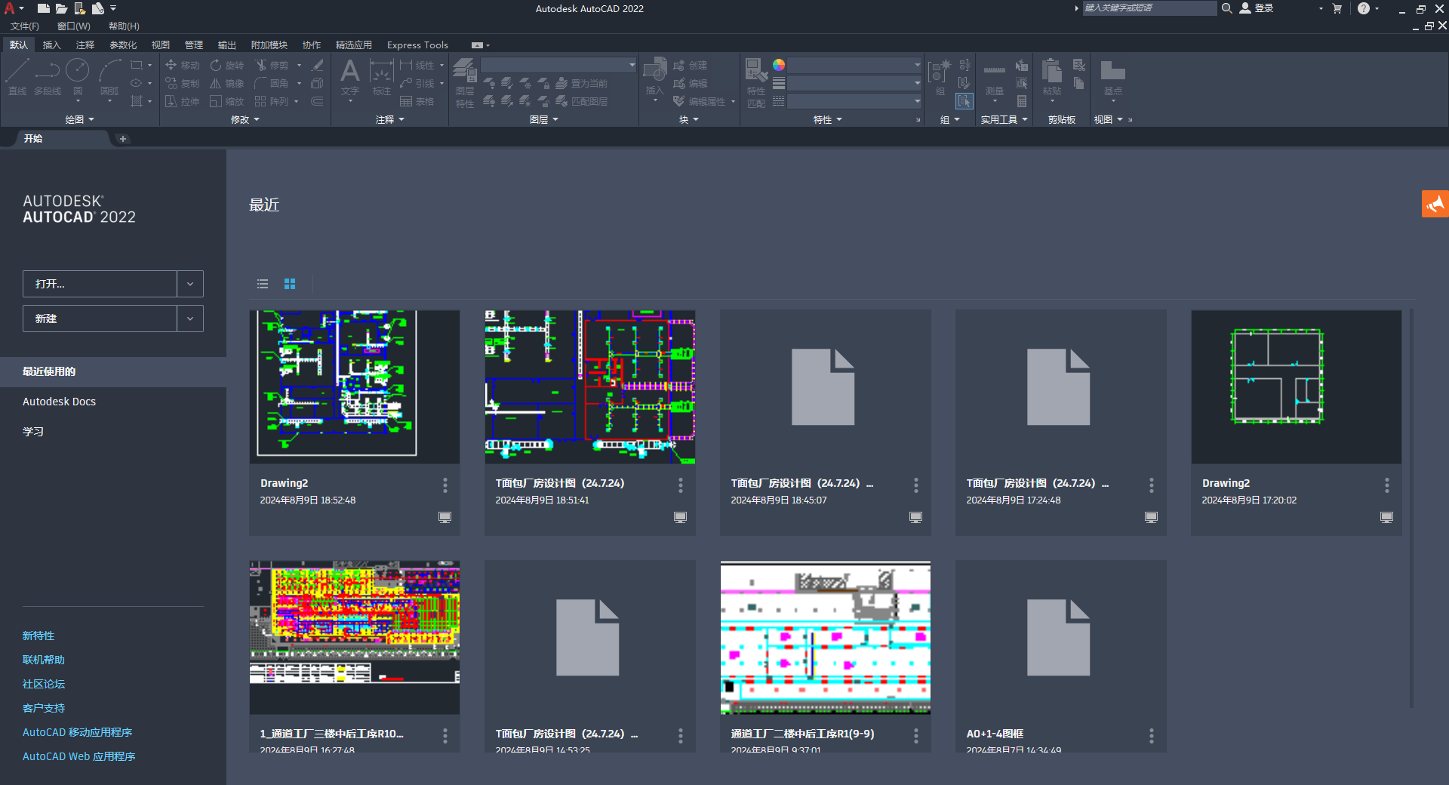
Task: Open the 社区论坛 link
Action: tap(44, 684)
